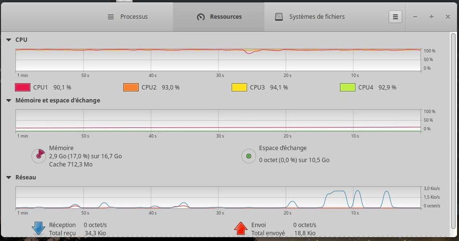Click the Espace d'échange color icon
Viewport: 459px width, 241px height.
249,156
